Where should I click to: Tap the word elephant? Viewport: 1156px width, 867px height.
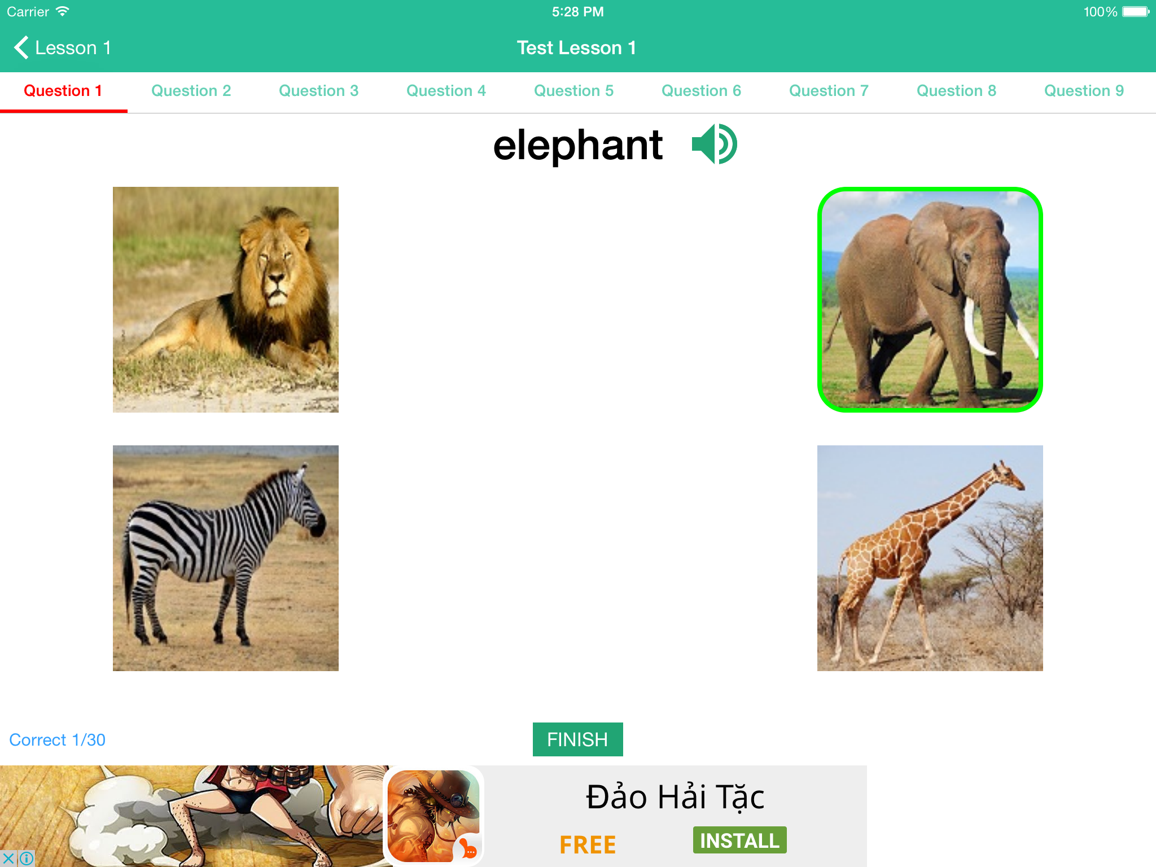(577, 146)
